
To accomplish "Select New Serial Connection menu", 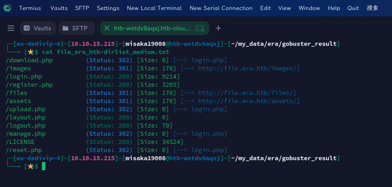I will tap(221, 8).
